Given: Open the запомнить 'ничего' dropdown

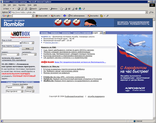Looking at the screenshot, I should 35,54.
